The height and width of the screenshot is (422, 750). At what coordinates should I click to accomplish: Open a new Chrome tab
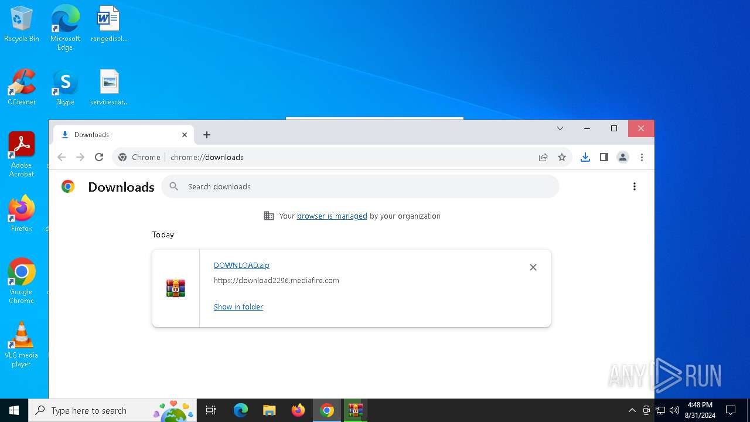pyautogui.click(x=206, y=135)
